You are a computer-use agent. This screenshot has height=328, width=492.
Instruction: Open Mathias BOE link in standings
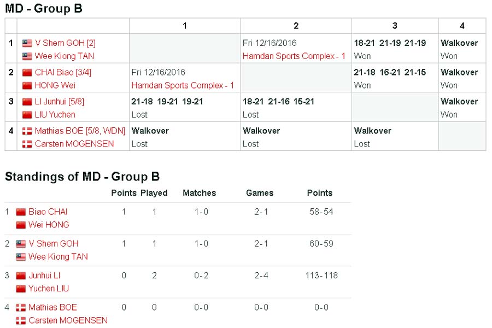click(x=53, y=307)
